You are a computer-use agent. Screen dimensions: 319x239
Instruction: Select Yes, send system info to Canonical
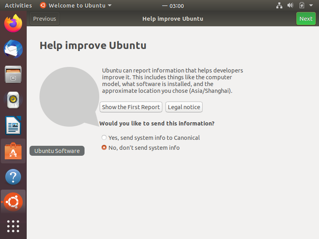tap(151, 138)
